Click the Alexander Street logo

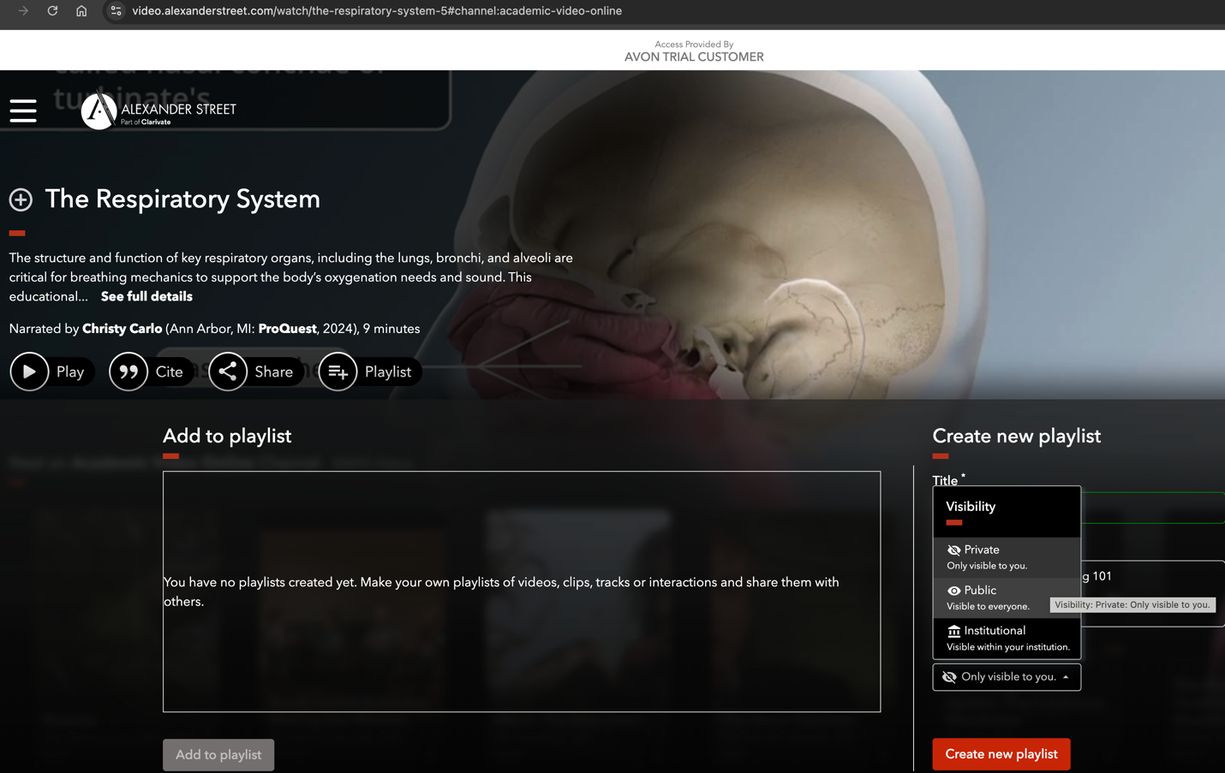pyautogui.click(x=158, y=110)
